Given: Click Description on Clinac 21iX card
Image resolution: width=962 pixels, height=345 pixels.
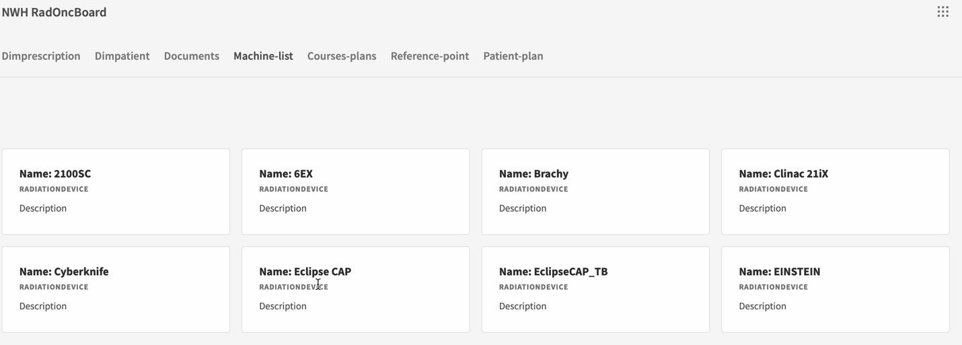Looking at the screenshot, I should (762, 208).
